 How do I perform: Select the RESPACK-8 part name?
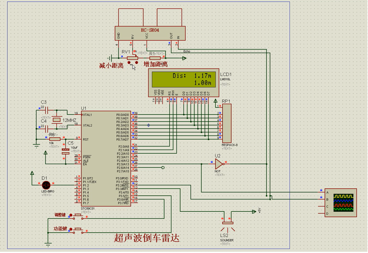(x=229, y=145)
